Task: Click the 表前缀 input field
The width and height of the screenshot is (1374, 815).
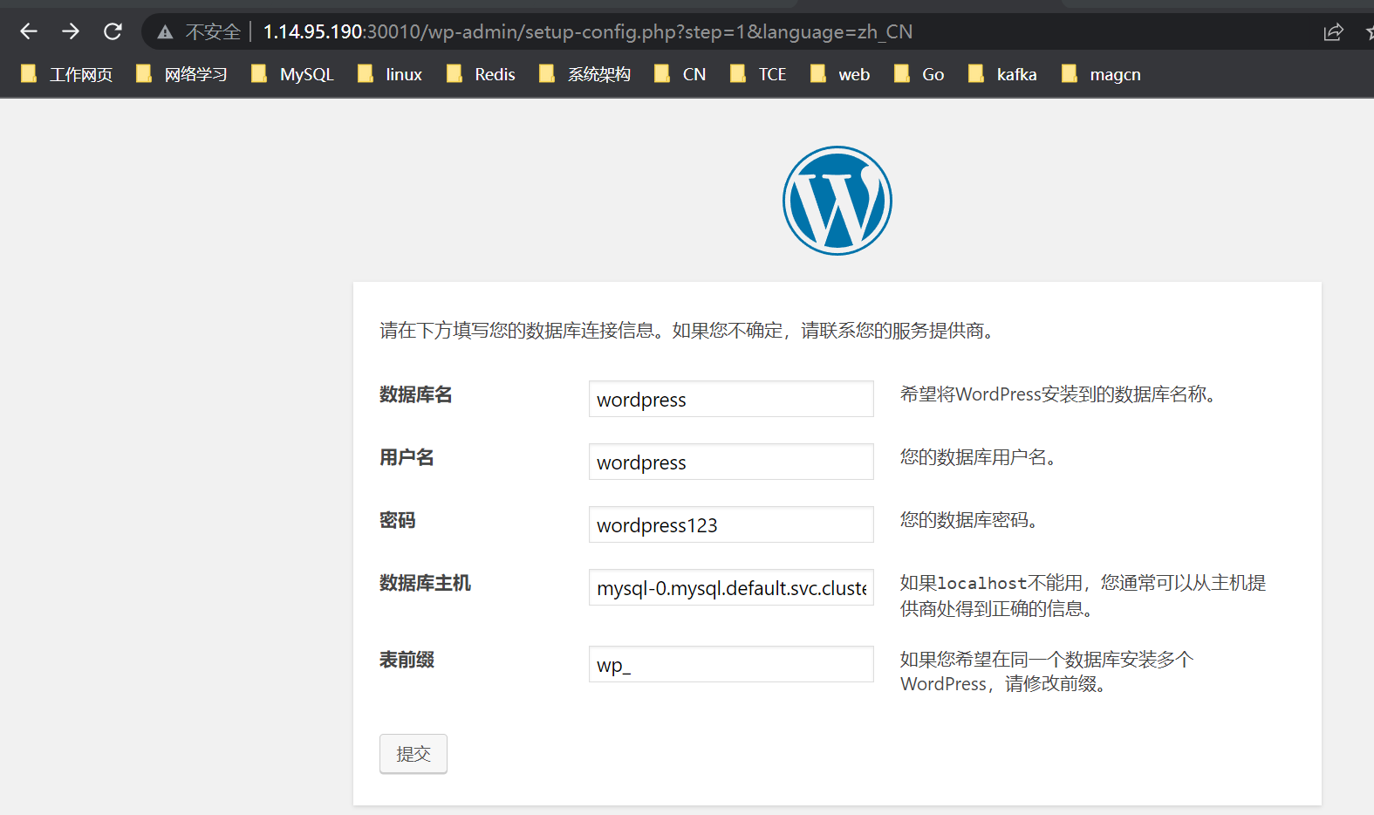Action: pos(731,664)
